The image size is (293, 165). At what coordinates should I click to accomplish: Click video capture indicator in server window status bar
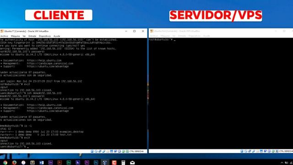click(266, 151)
